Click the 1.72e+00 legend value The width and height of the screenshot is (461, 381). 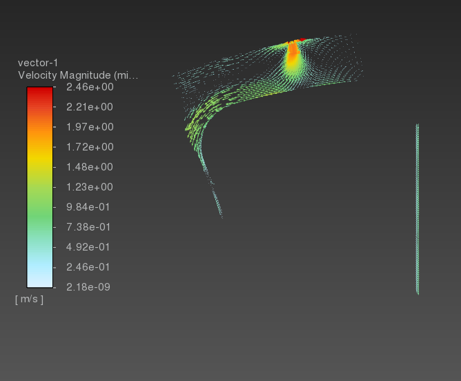pyautogui.click(x=90, y=147)
